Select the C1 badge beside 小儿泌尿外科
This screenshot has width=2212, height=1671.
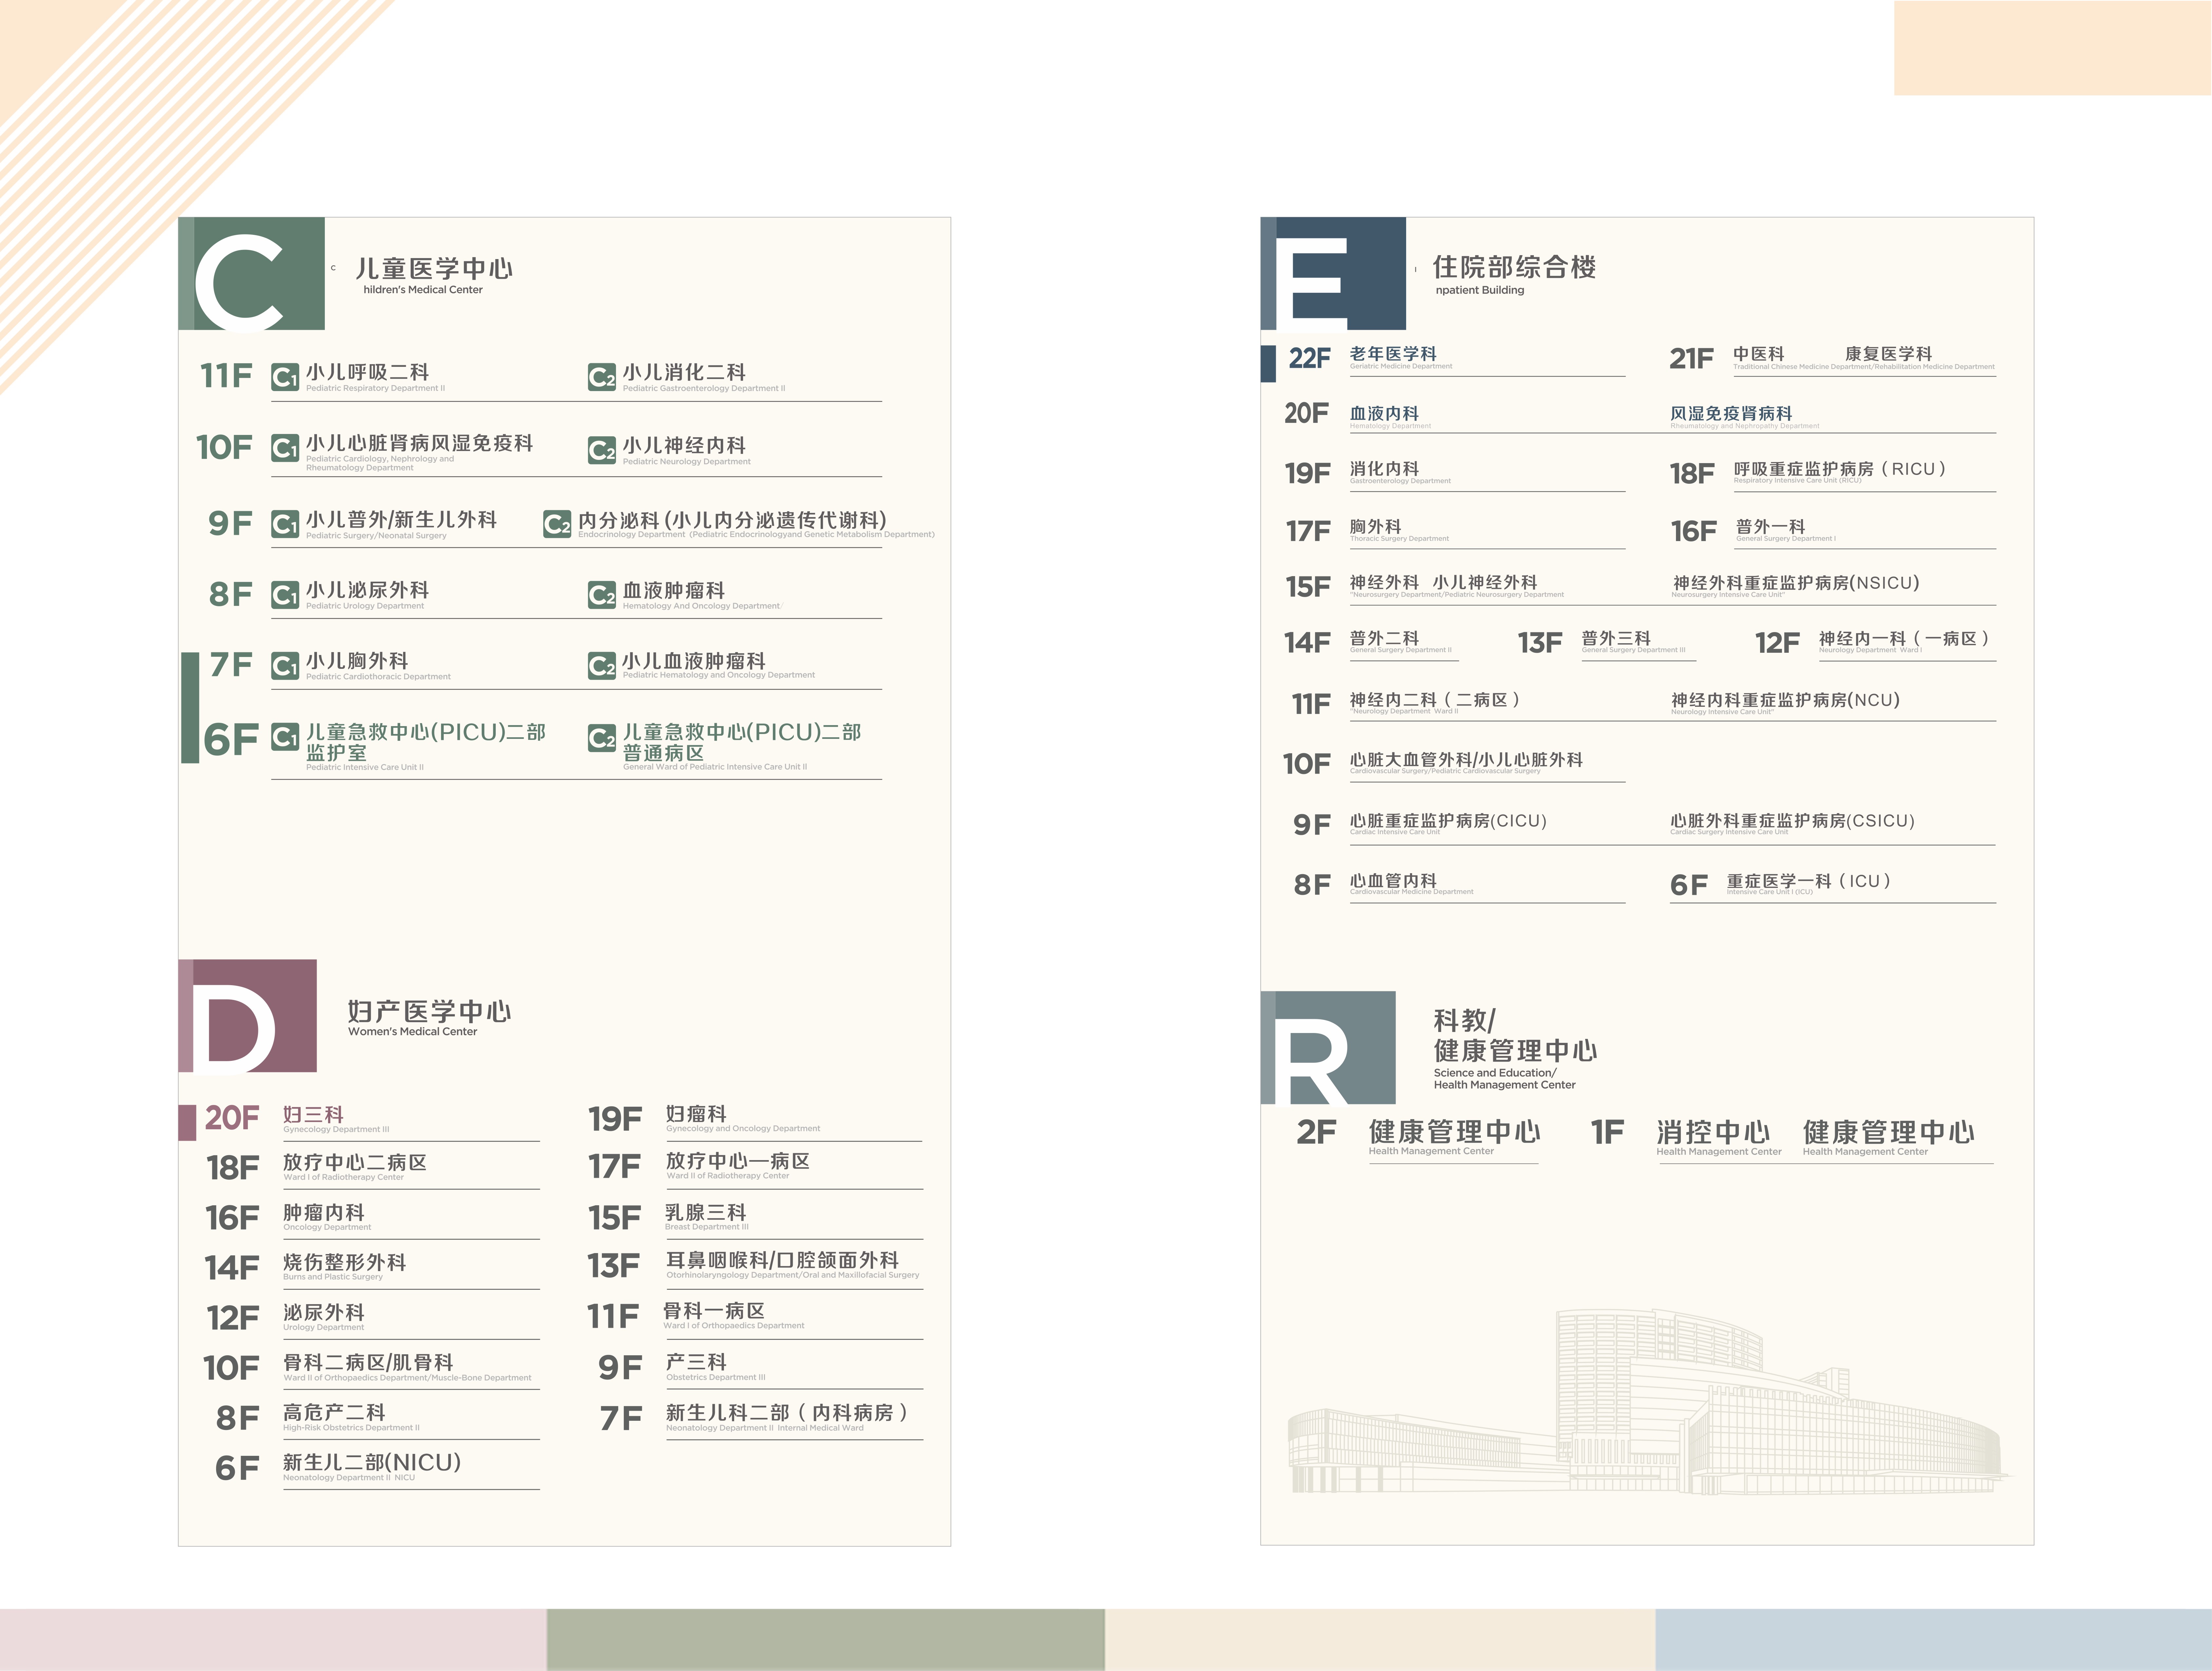tap(285, 595)
